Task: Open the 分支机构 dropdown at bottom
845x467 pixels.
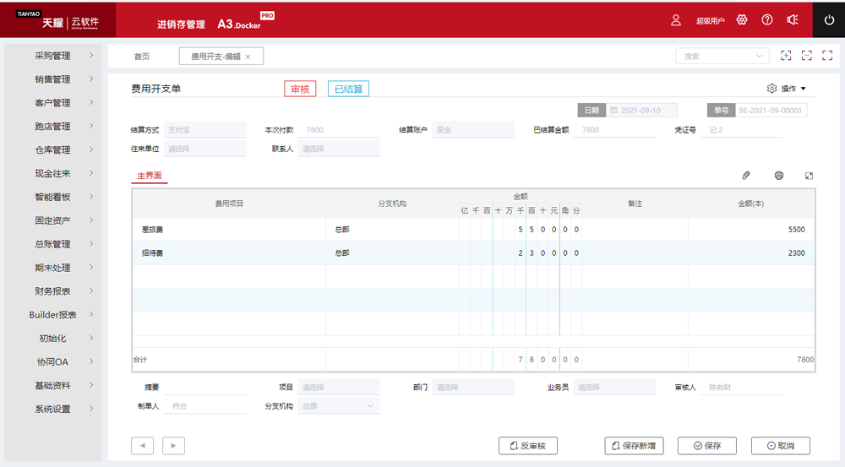Action: coord(339,406)
